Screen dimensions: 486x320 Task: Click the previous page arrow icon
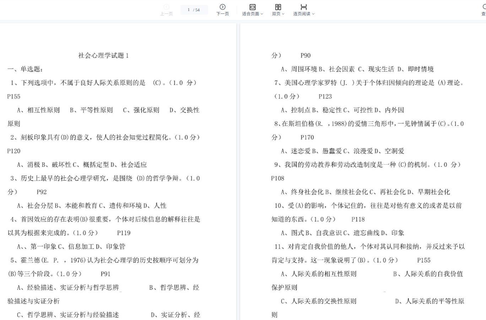(166, 7)
